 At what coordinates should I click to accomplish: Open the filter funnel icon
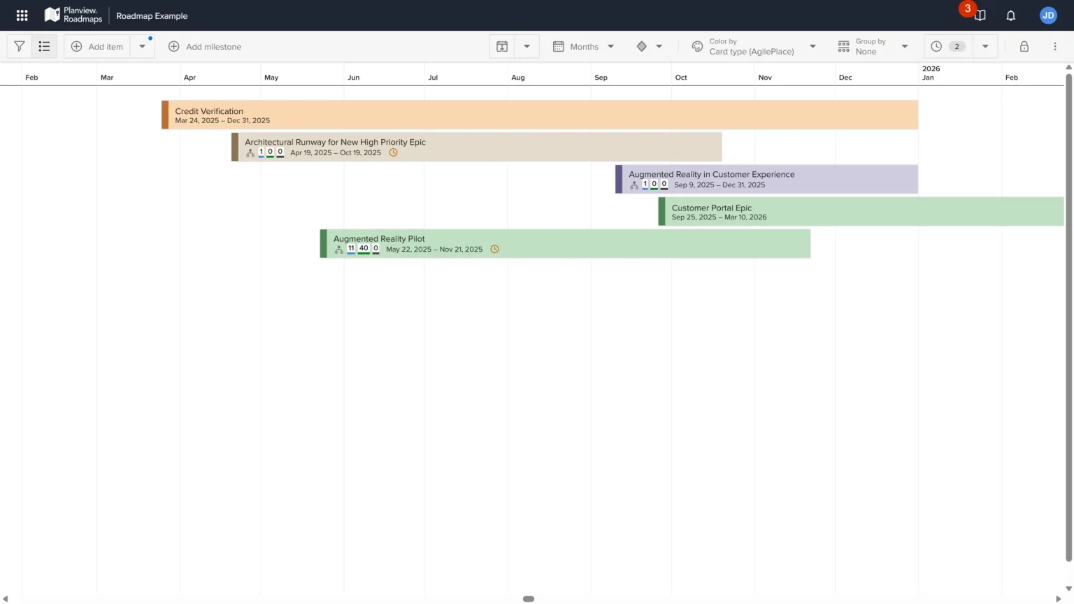[20, 46]
